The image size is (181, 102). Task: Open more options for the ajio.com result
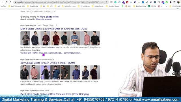click(x=57, y=25)
